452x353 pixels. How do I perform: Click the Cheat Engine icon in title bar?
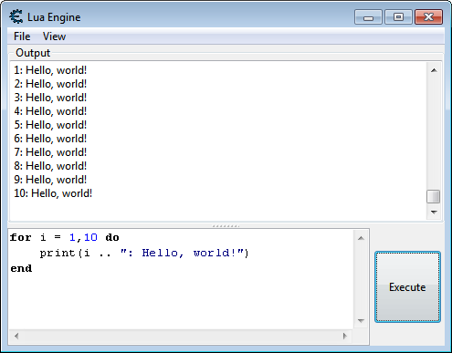16,16
